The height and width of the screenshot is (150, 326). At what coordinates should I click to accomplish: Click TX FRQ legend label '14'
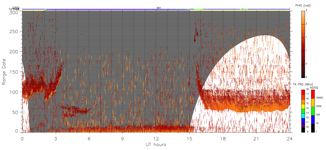point(307,108)
